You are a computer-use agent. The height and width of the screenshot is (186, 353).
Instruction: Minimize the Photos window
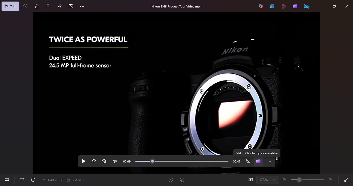[322, 6]
